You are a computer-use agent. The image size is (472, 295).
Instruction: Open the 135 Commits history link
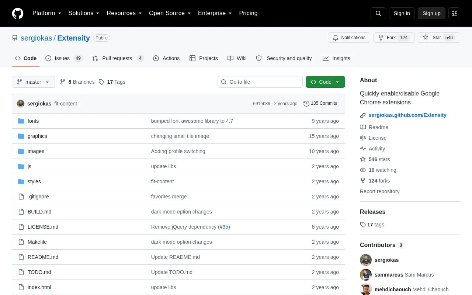point(320,103)
